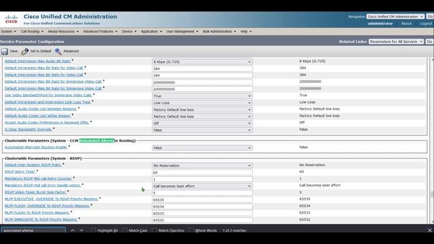Open Navigation dropdown at top right
The image size is (434, 244).
[395, 16]
